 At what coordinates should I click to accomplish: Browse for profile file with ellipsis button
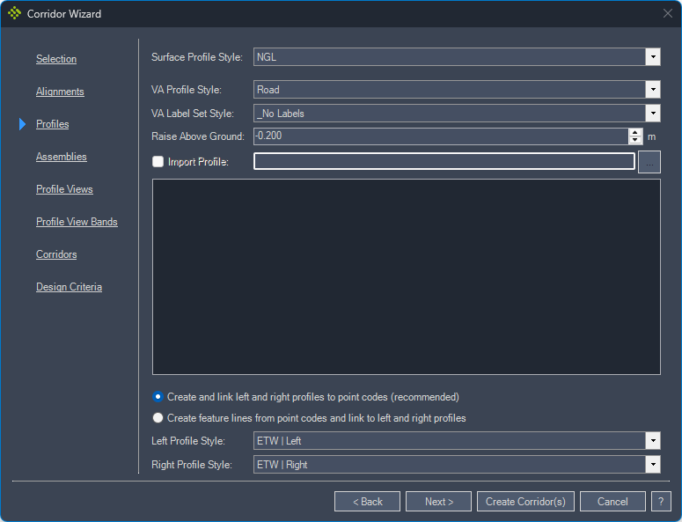(x=649, y=162)
